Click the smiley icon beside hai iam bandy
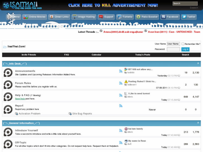Screen dimensions: 203x152 126,129
